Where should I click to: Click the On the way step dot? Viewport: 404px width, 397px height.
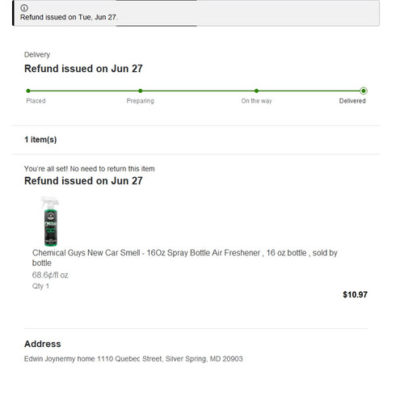coord(256,91)
